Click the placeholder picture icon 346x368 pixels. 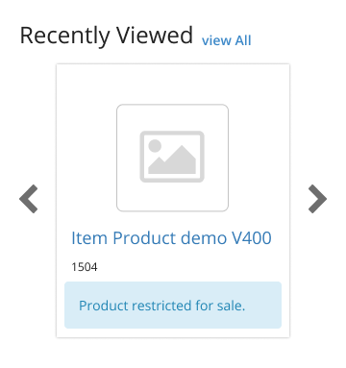coord(172,157)
